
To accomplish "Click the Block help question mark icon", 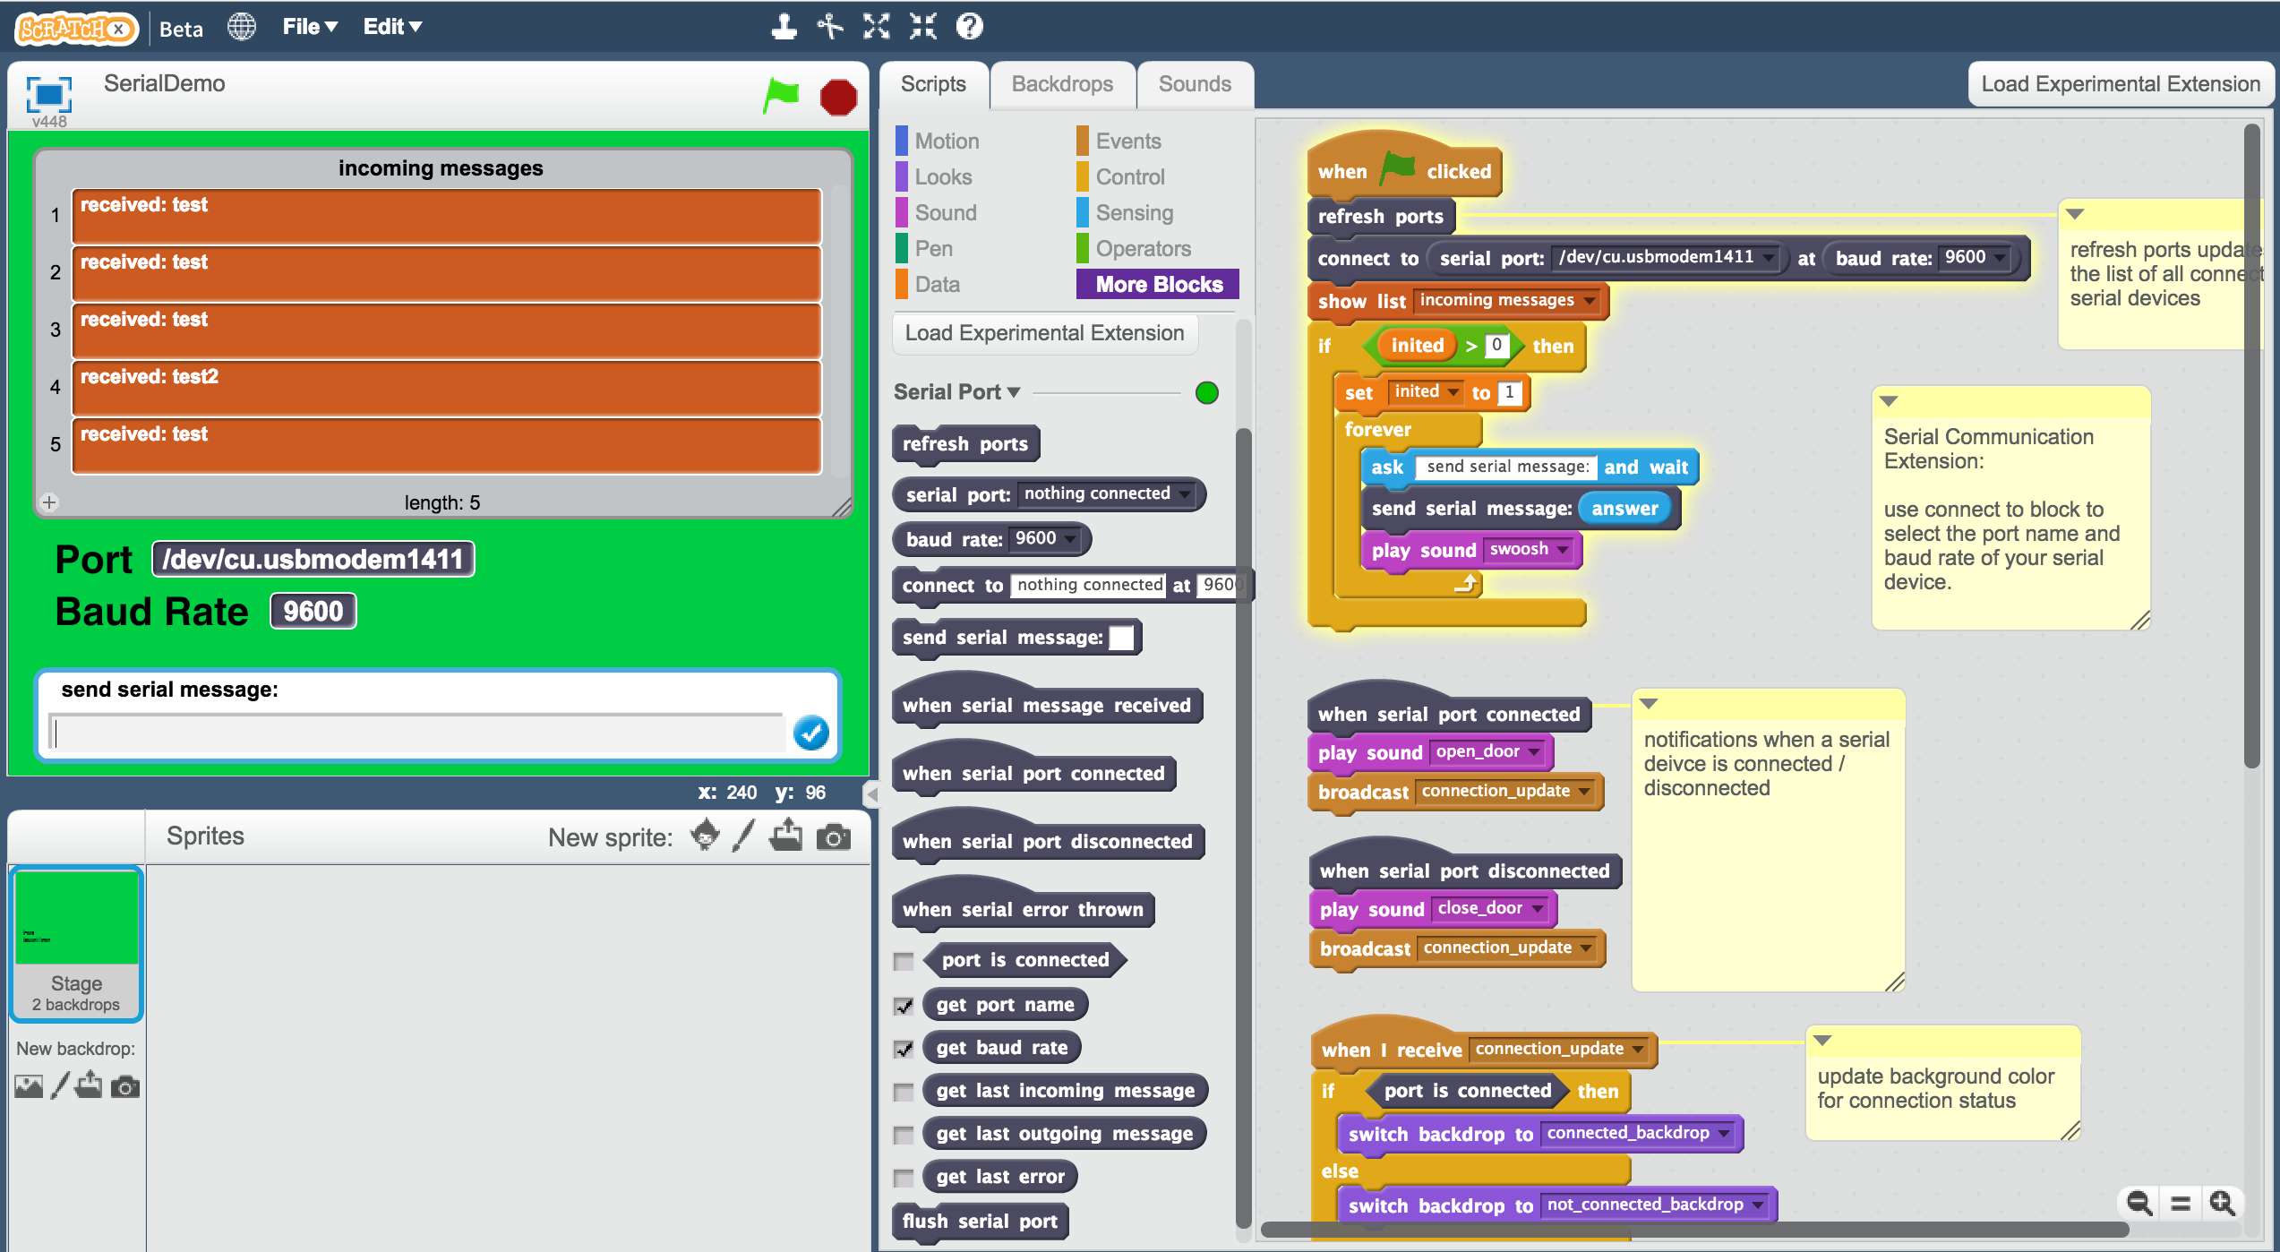I will (969, 27).
